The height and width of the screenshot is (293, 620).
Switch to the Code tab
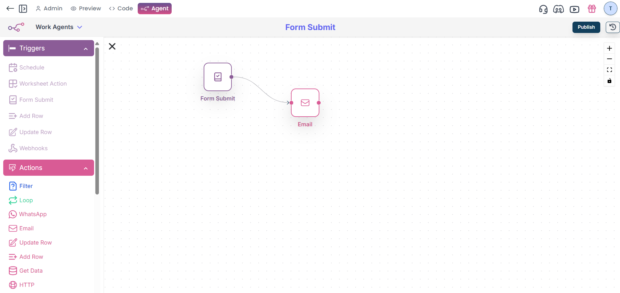point(121,8)
